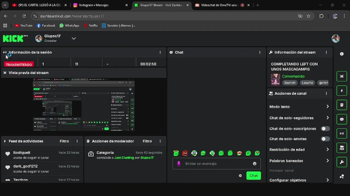This screenshot has height=196, width=350.
Task: Insert the red angry emote
Action: click(x=185, y=153)
